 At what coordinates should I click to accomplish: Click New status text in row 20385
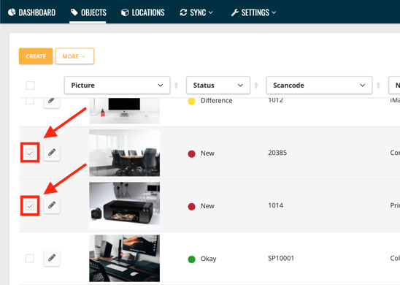click(207, 153)
